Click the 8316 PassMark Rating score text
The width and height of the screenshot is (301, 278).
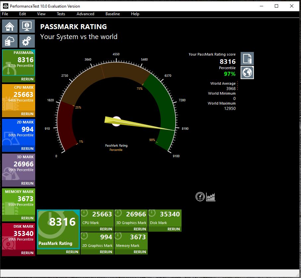227,62
